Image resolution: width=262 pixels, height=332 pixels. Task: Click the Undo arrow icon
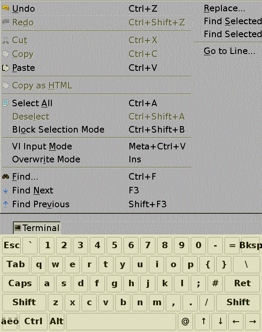coord(6,9)
